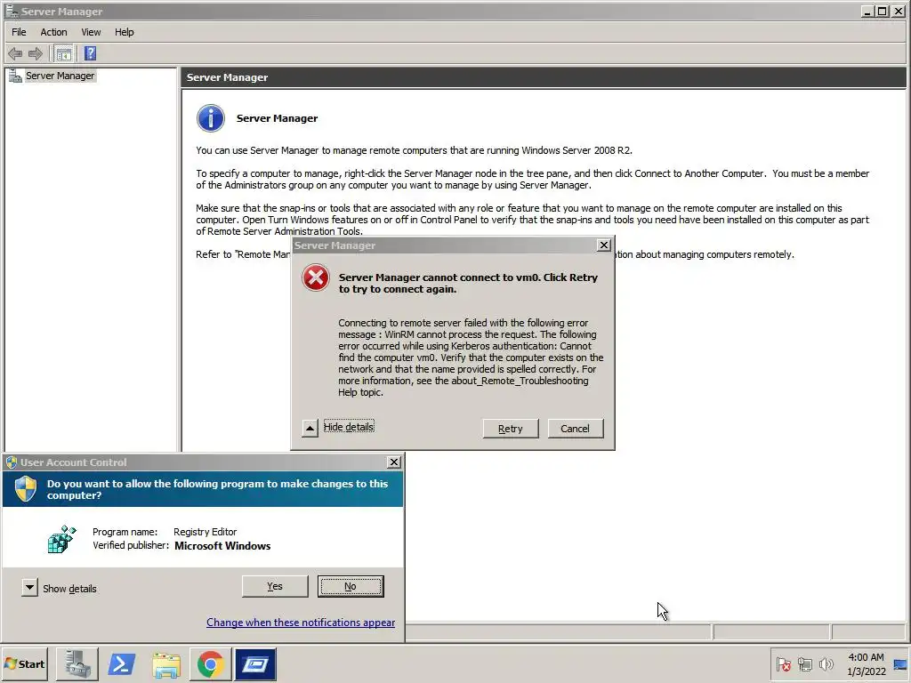911x683 pixels.
Task: Click the Show desktop icon by clock
Action: (900, 663)
